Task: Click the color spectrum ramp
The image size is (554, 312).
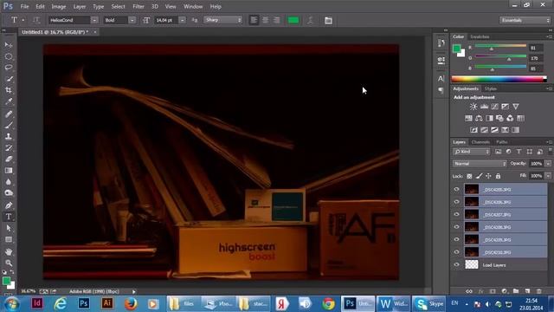Action: point(499,79)
